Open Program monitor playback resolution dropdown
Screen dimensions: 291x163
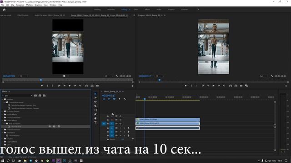264,76
